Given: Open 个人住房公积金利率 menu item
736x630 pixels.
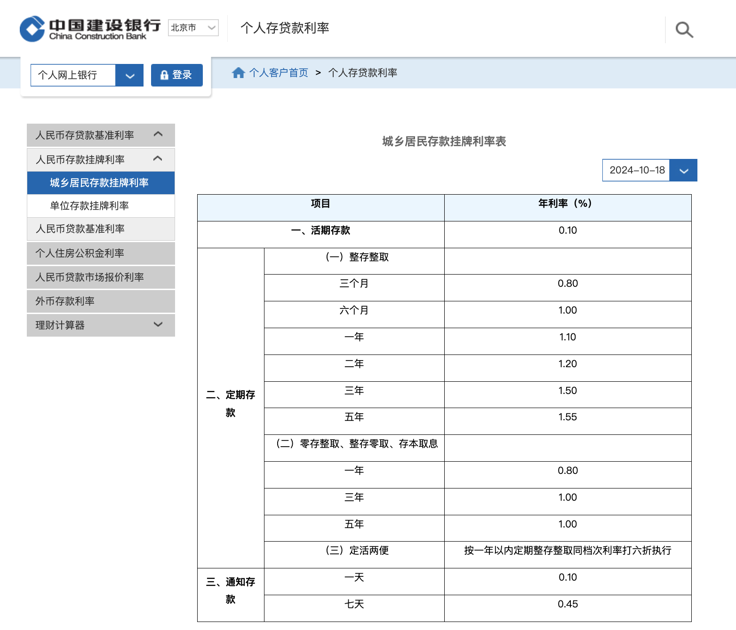Looking at the screenshot, I should 80,253.
